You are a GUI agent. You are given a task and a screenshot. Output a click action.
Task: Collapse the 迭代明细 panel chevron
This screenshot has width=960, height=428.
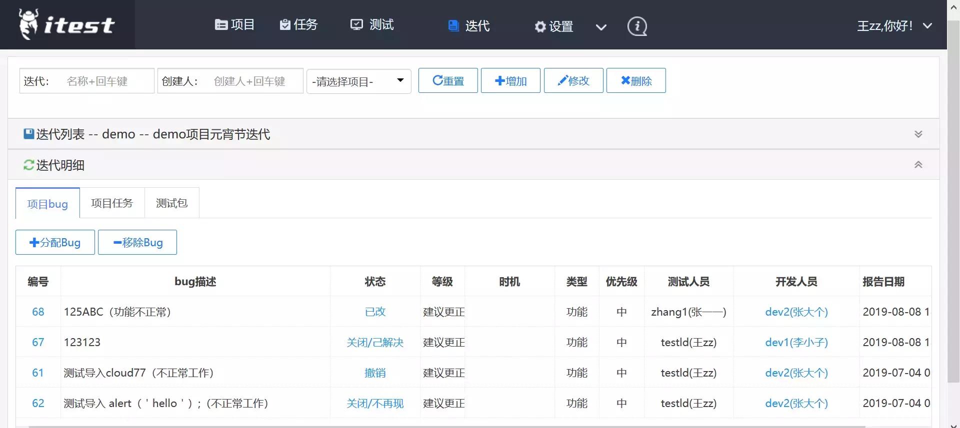(918, 164)
